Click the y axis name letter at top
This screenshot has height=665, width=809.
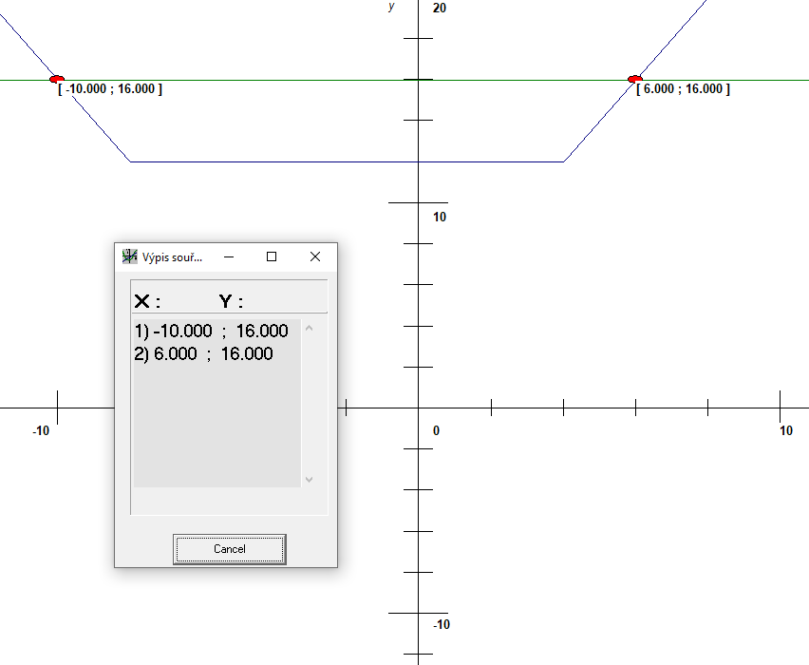tap(391, 7)
